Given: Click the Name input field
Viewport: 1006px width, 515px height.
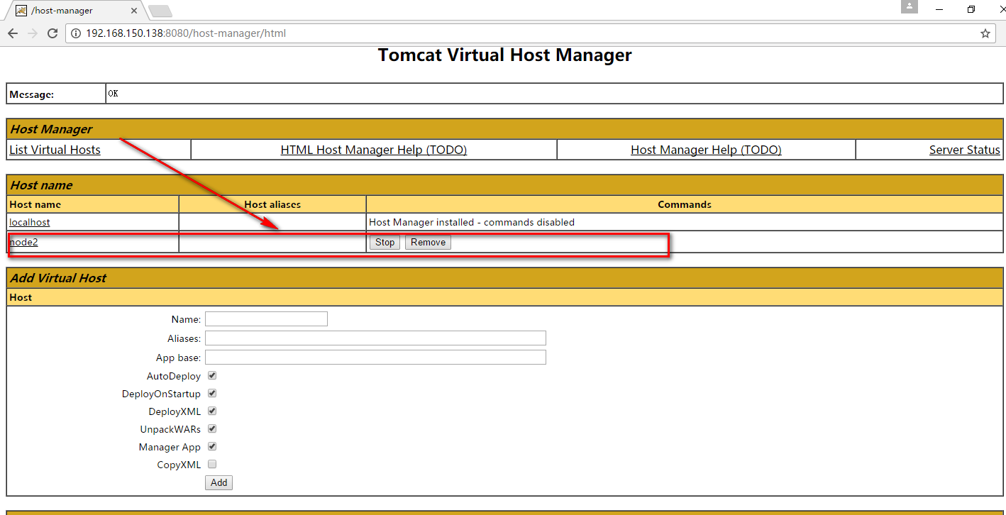Looking at the screenshot, I should [x=266, y=319].
